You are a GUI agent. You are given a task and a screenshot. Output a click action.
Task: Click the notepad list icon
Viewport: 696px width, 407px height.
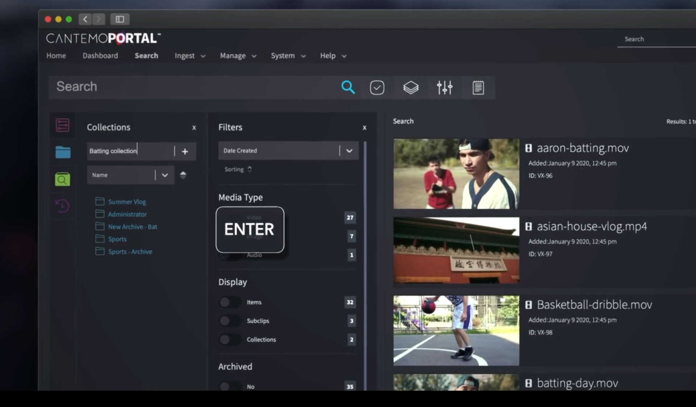478,88
